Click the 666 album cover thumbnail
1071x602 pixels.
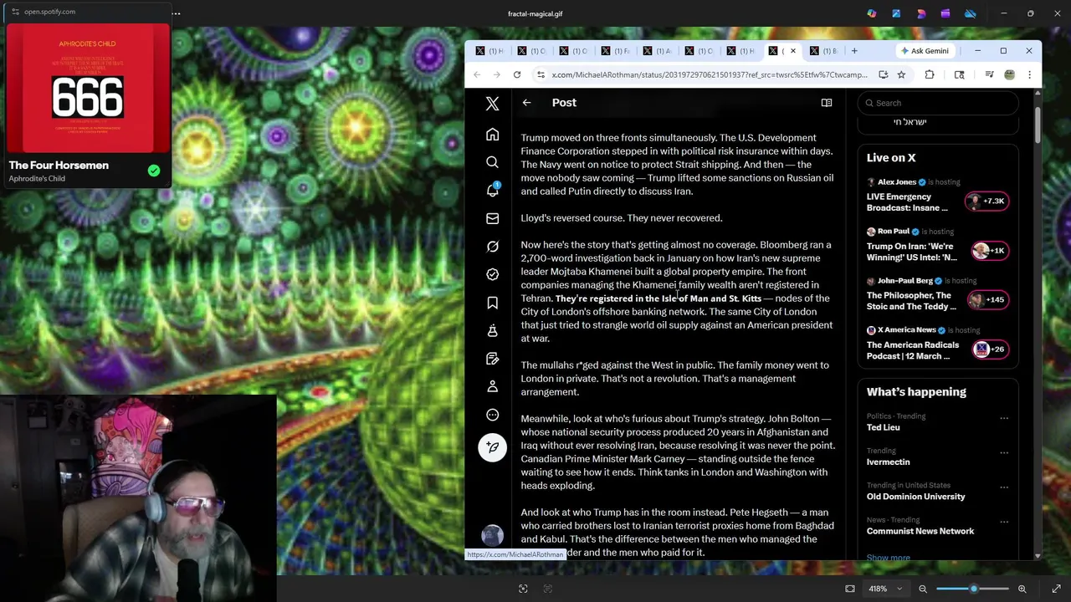point(88,88)
